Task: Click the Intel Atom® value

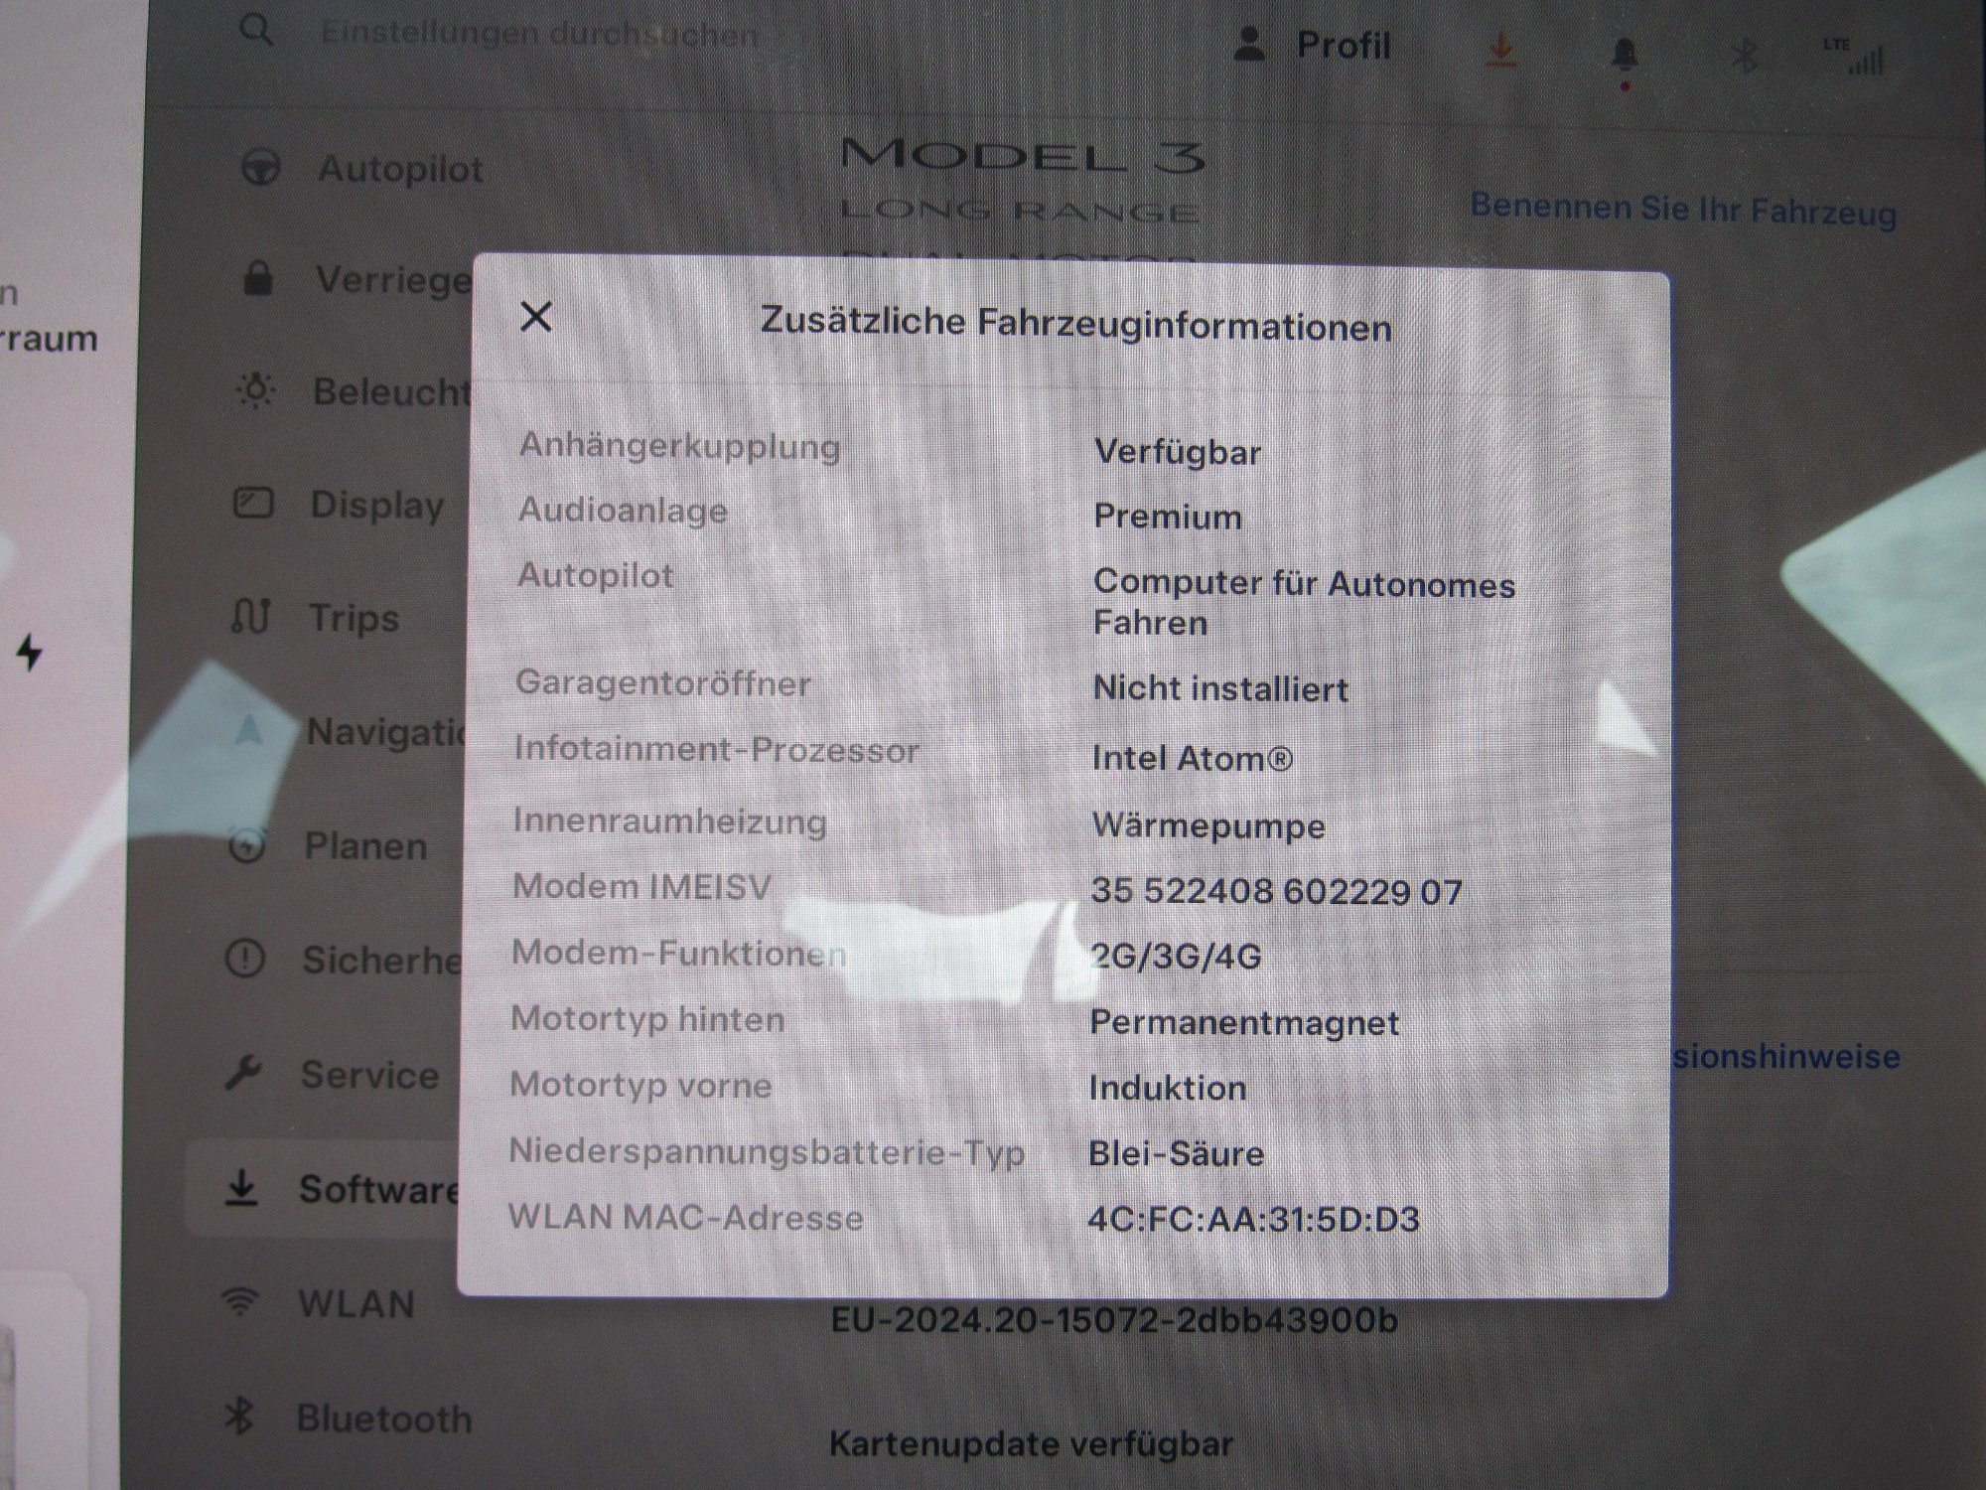Action: (x=1193, y=758)
